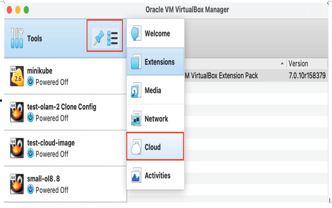Click the minikube 2.6 OS icon

[x=17, y=76]
